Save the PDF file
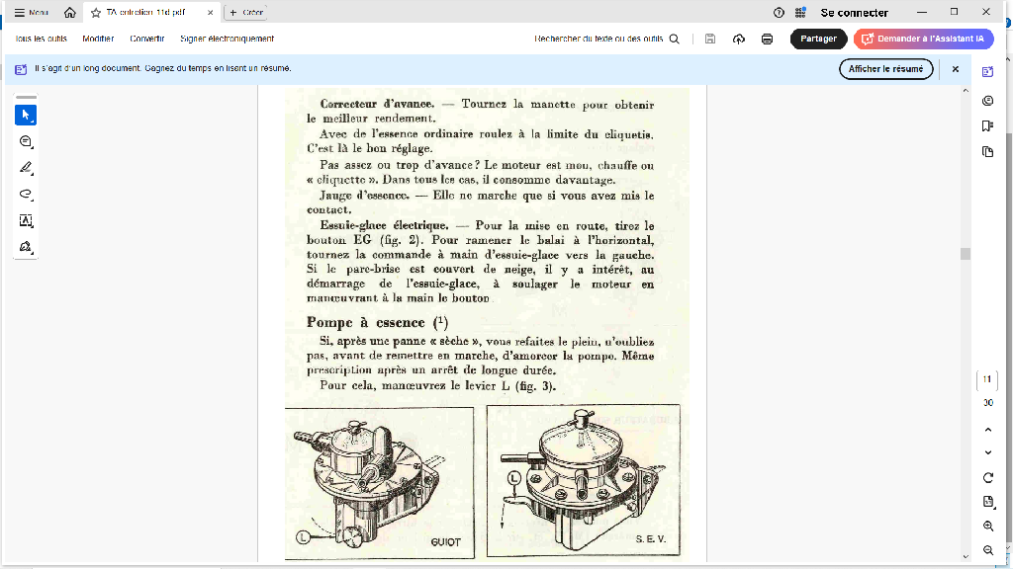 (709, 38)
